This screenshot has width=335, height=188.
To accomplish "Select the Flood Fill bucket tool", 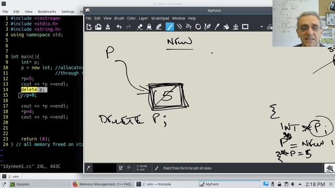I will pyautogui.click(x=226, y=27).
